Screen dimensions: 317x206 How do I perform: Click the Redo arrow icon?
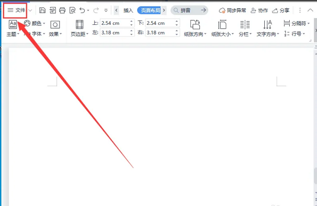click(x=96, y=10)
